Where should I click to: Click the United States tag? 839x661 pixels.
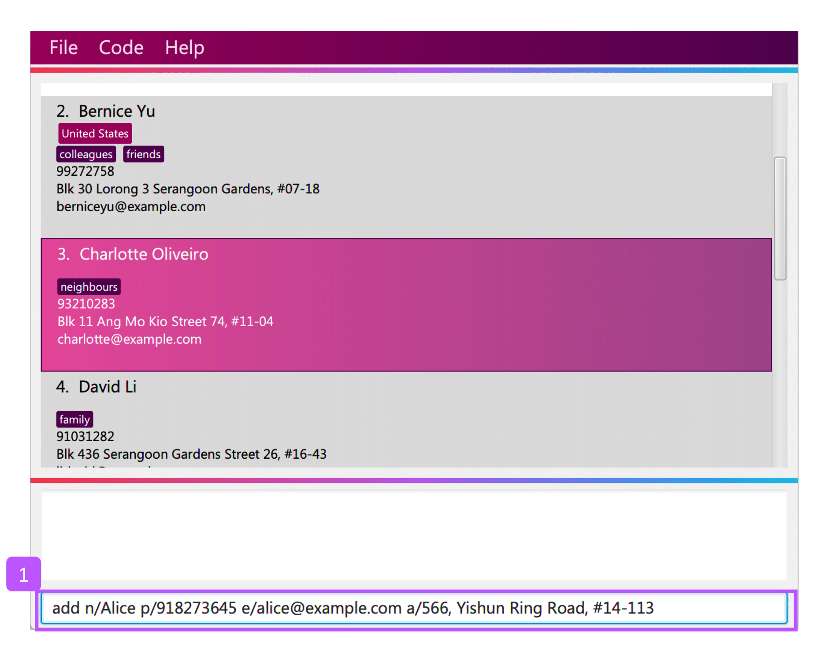95,134
